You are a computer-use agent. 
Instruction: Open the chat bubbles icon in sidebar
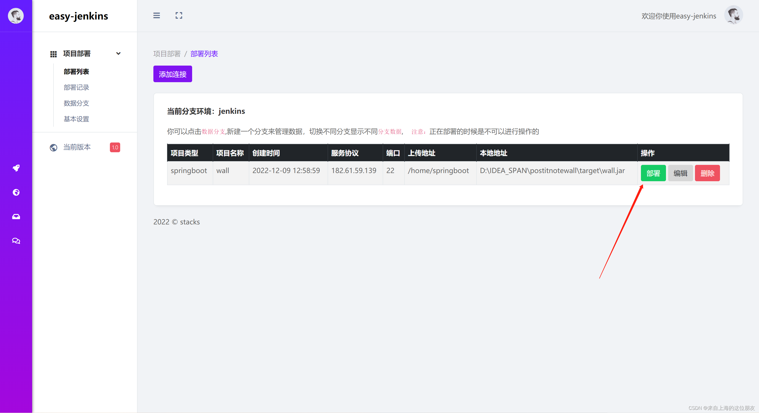pos(16,241)
